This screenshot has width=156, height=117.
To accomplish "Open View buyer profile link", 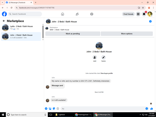I will coord(106,73).
